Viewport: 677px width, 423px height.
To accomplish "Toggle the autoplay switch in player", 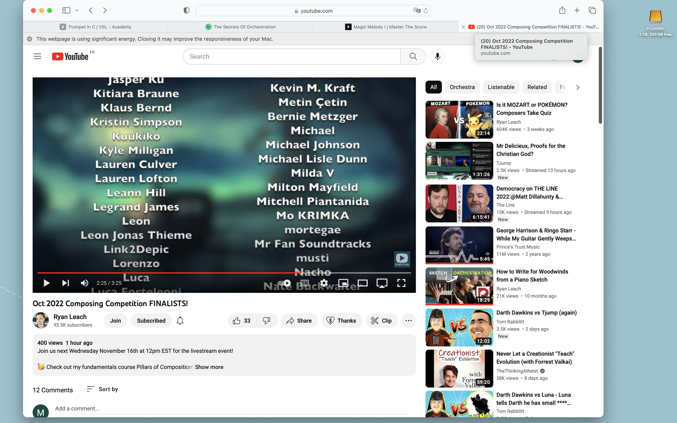I will pos(284,283).
